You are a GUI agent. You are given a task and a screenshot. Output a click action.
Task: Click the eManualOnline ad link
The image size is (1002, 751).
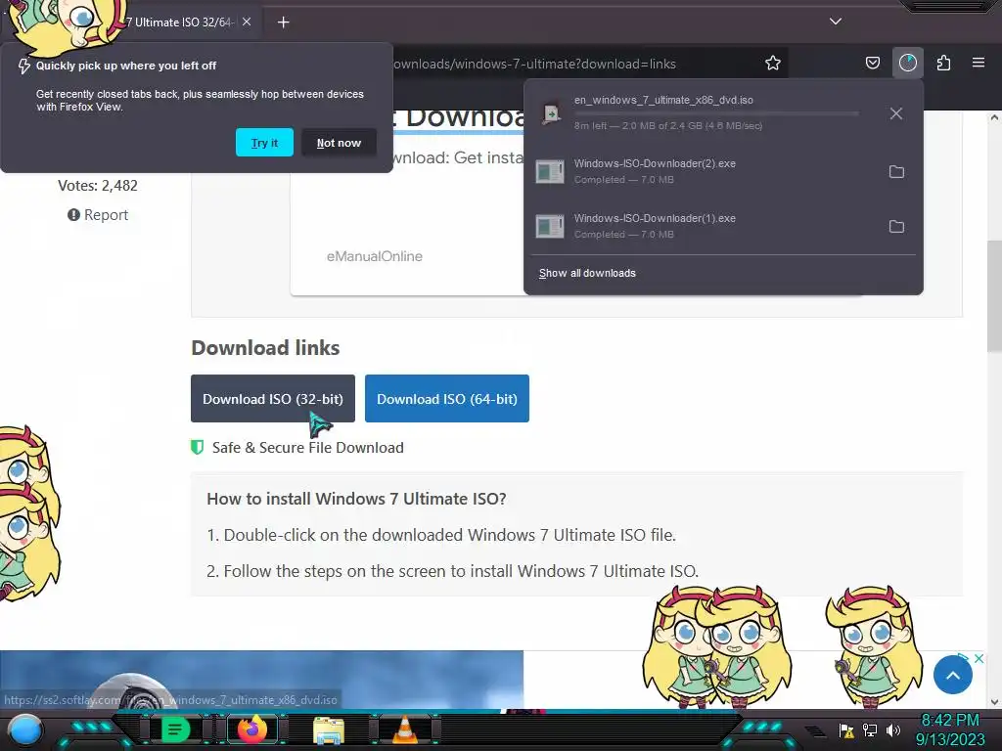[x=375, y=256]
